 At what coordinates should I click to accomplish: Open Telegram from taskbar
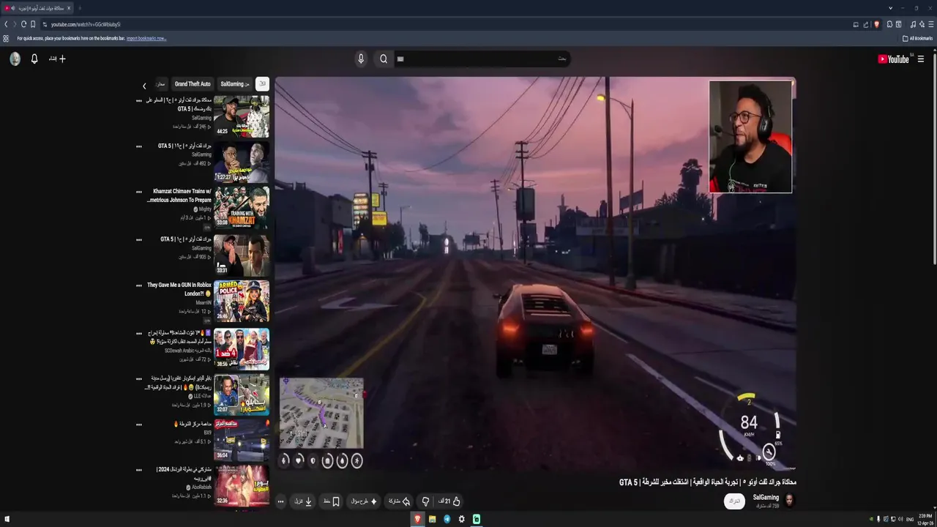[447, 519]
